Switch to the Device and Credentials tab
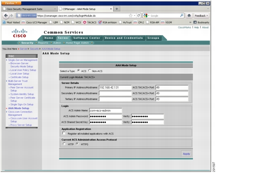 point(124,38)
